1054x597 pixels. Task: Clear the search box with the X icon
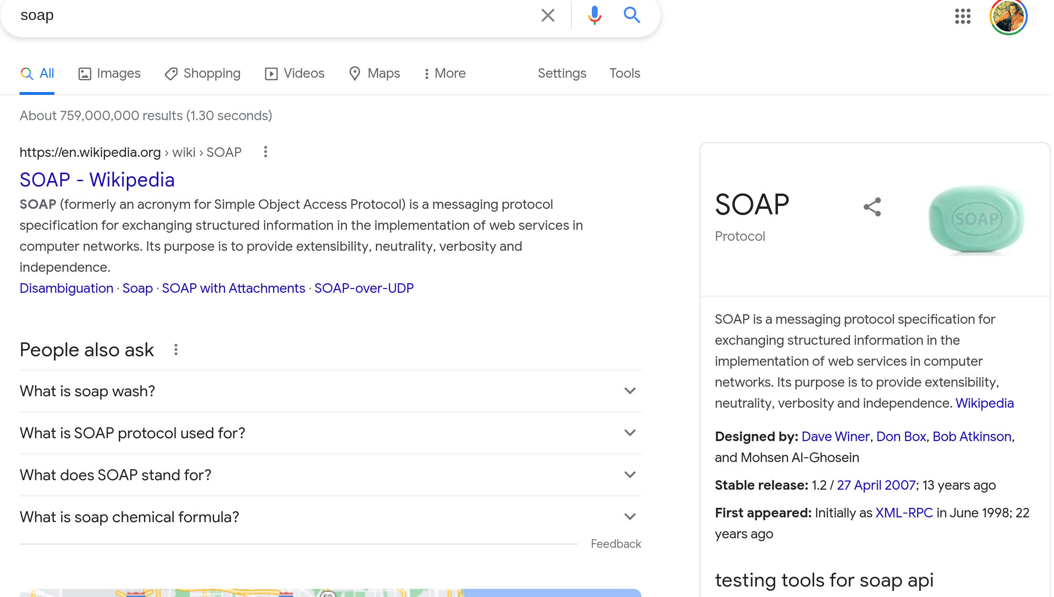point(548,15)
